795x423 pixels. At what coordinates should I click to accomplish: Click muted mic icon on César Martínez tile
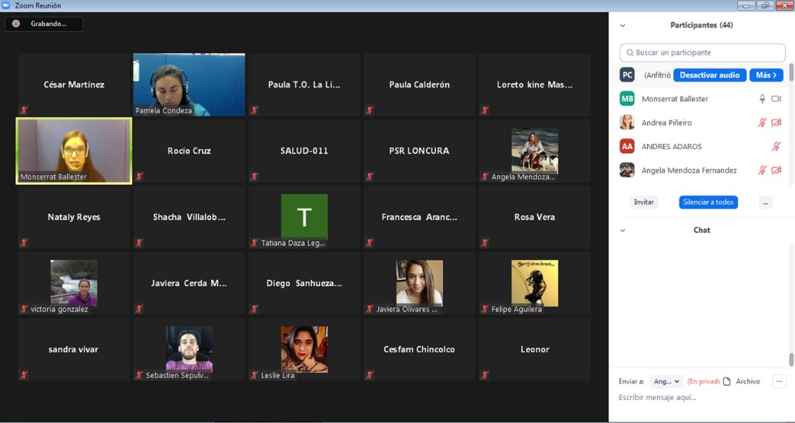tap(24, 110)
